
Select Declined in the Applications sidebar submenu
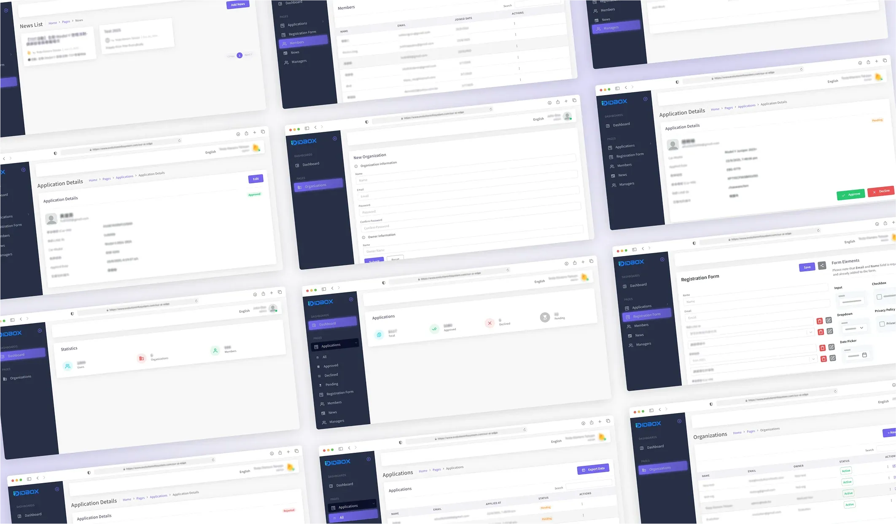tap(331, 375)
